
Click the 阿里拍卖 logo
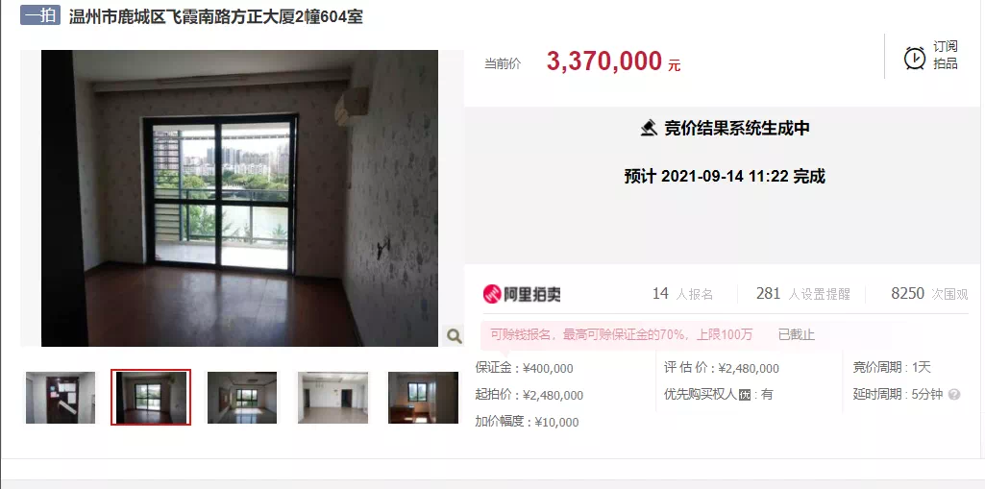(x=522, y=294)
